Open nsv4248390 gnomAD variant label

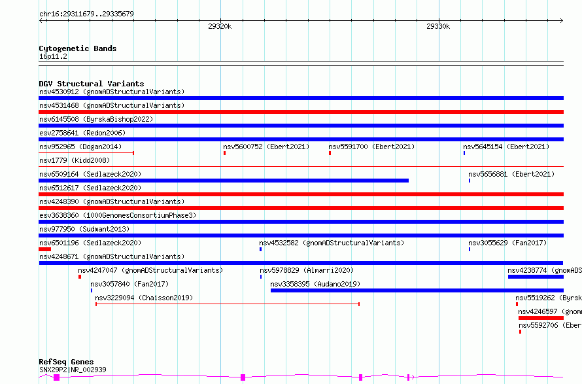(x=112, y=201)
